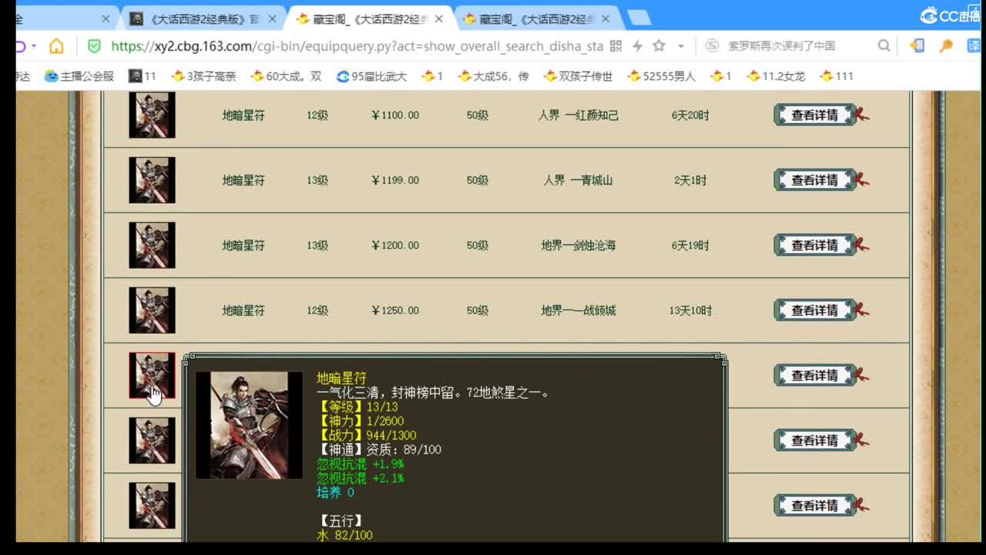The image size is (986, 555).
Task: Switch to the 《大话西游2经典版》官 tab
Action: 203,18
